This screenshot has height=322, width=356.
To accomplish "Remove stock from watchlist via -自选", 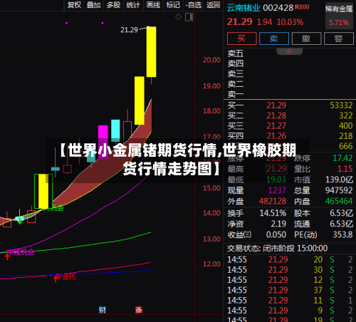I will coord(194,5).
